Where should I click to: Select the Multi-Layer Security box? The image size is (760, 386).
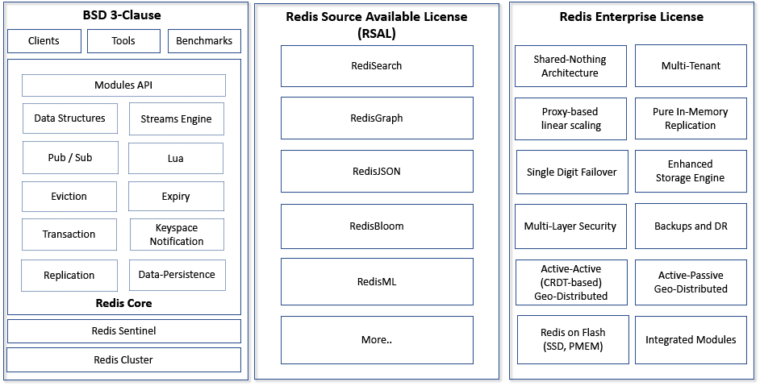coord(570,226)
